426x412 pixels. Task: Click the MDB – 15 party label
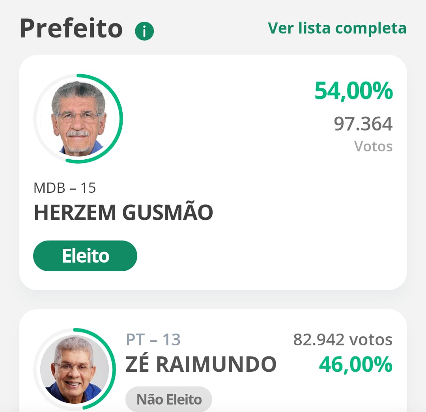(65, 188)
